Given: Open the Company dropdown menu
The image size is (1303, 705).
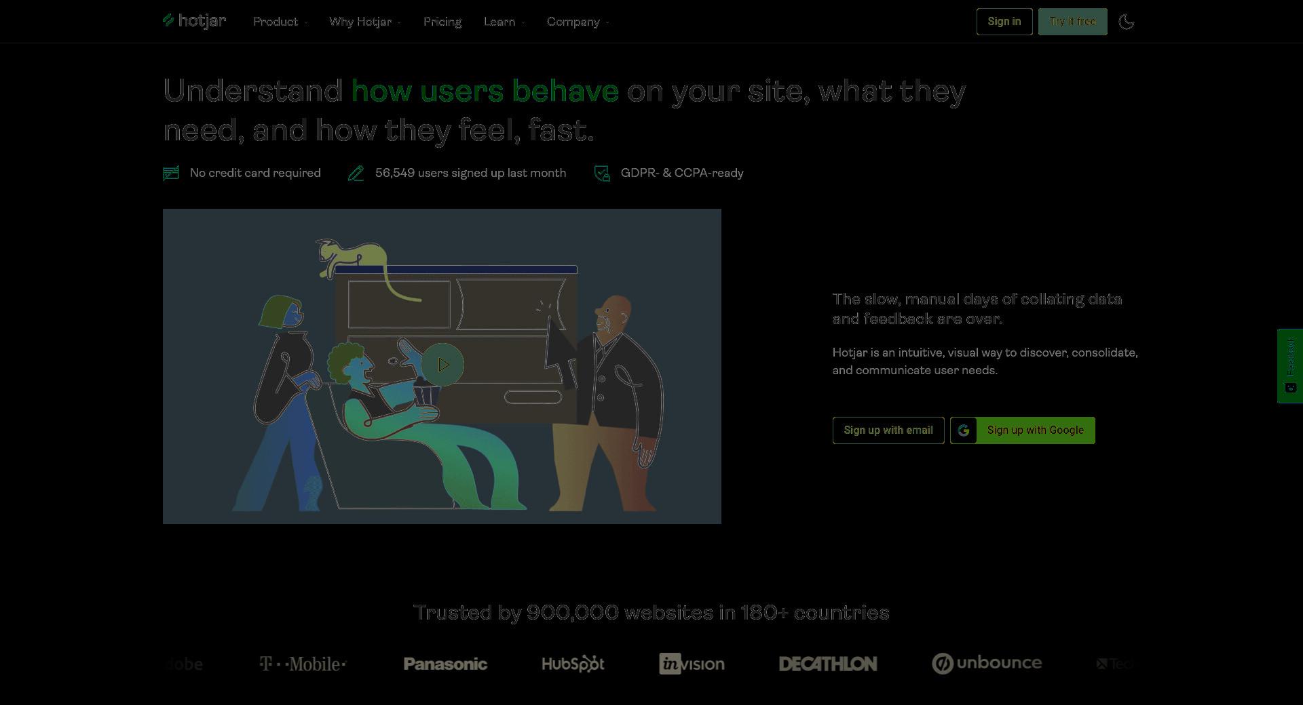Looking at the screenshot, I should point(578,22).
